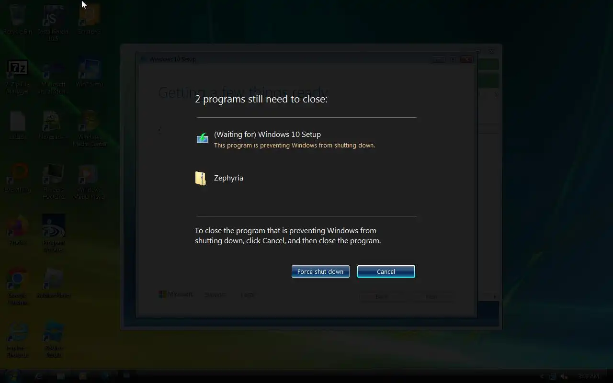Click "This program is preventing Windows" warning text
Image resolution: width=613 pixels, height=383 pixels.
[295, 145]
